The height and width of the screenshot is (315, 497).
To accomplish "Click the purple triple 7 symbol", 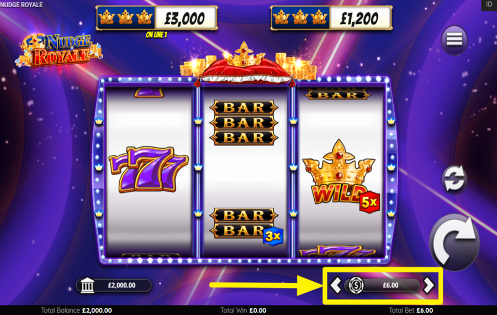I will tap(149, 169).
